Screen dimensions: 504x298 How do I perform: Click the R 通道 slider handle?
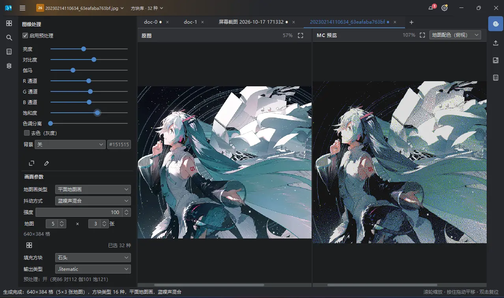[x=89, y=81]
